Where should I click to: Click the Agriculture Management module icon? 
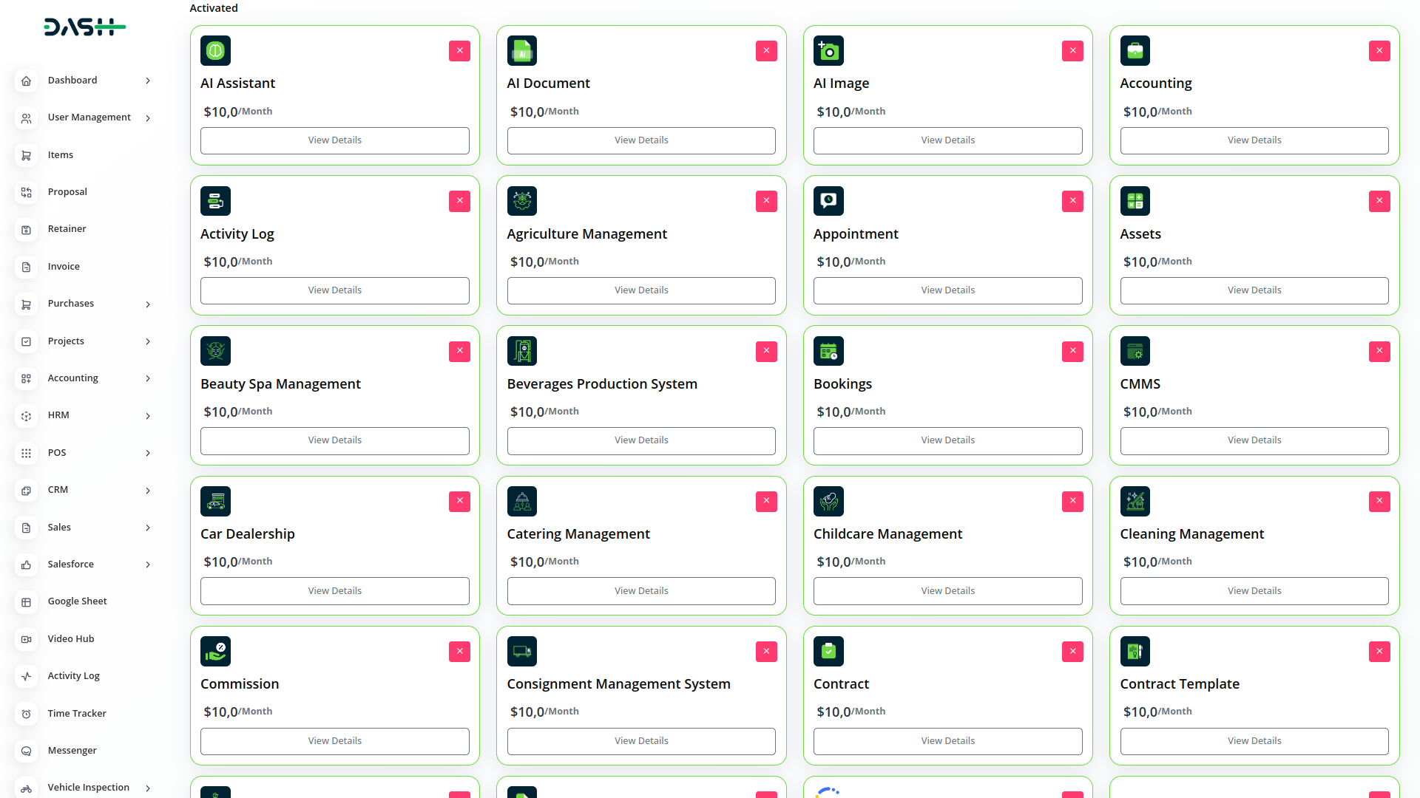tap(521, 201)
